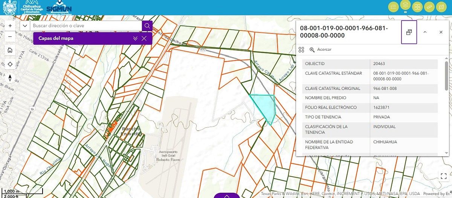
Task: Select the ruler measurement tool
Action: click(x=429, y=7)
